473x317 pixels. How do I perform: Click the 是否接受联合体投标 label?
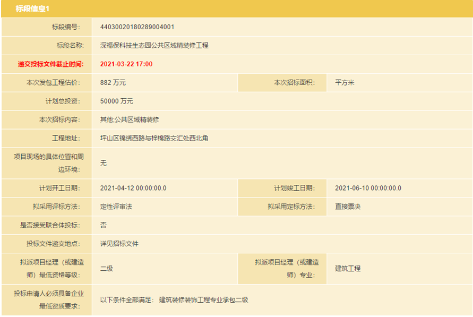coord(50,225)
